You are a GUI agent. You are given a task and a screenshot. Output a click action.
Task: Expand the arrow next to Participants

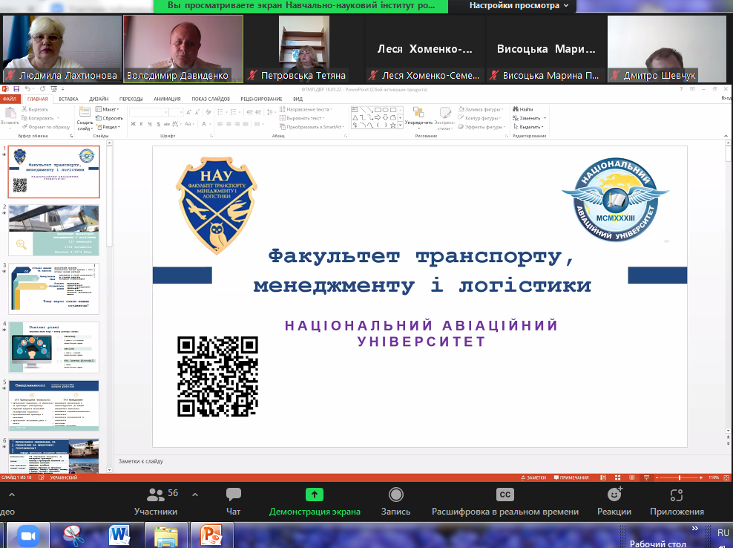pyautogui.click(x=195, y=494)
